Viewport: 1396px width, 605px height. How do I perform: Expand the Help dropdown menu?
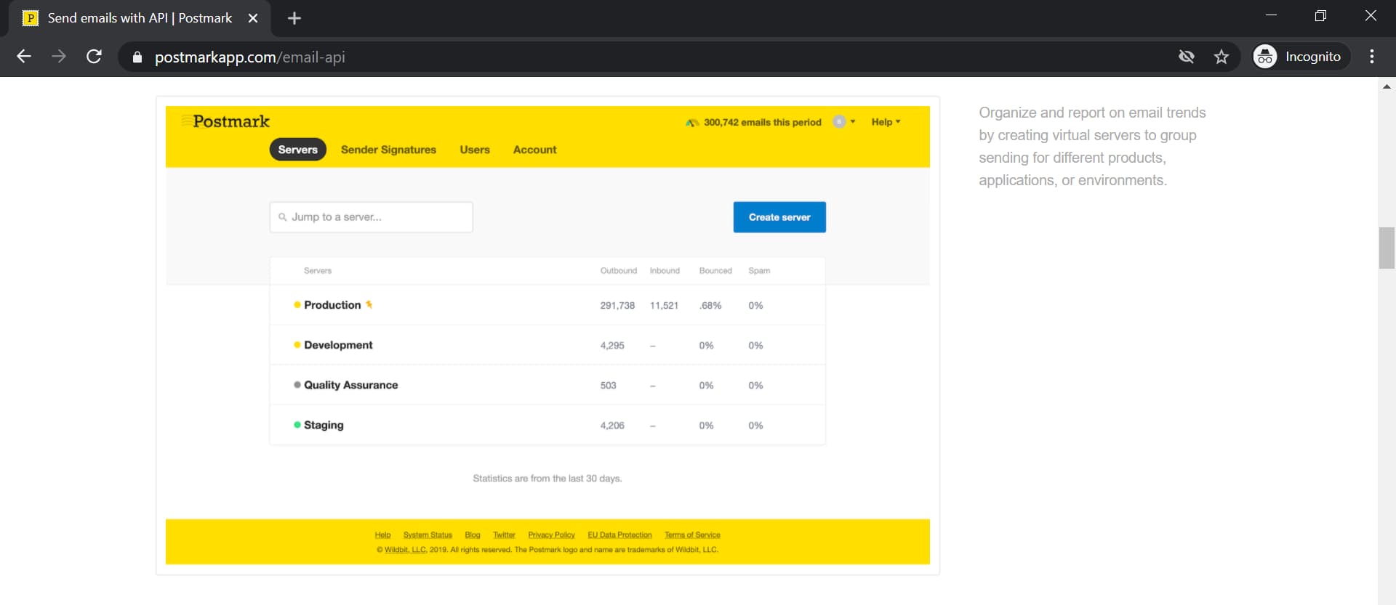[886, 122]
